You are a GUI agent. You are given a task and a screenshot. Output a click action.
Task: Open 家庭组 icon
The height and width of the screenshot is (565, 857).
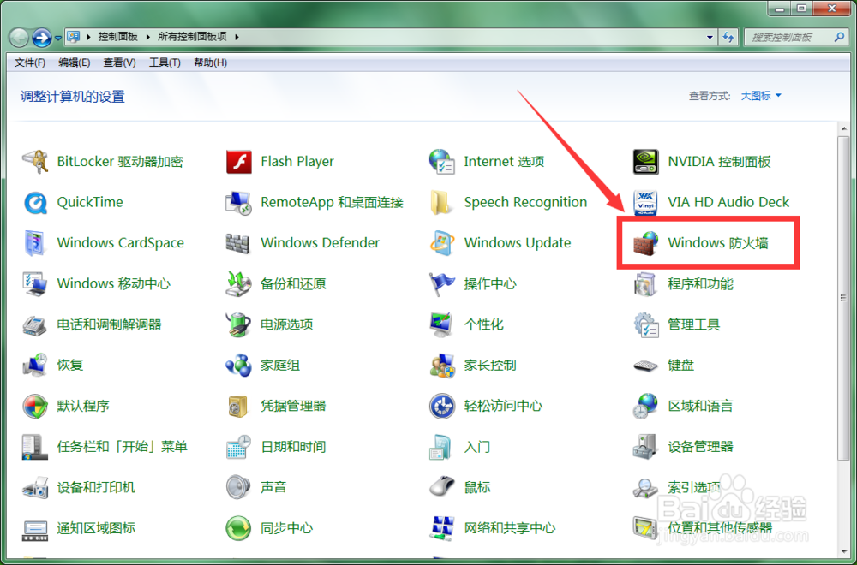239,366
